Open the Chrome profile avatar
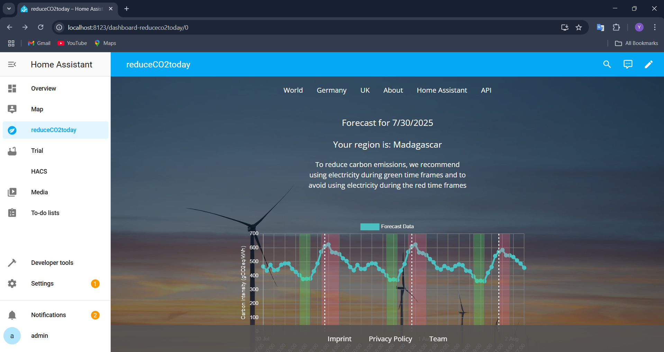Screen dimensions: 664x352 click(639, 27)
